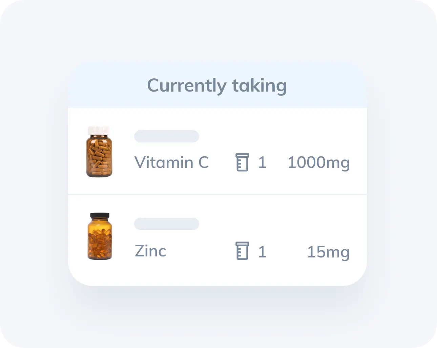
Task: Click the quantity 1 for Zinc
Action: (262, 252)
